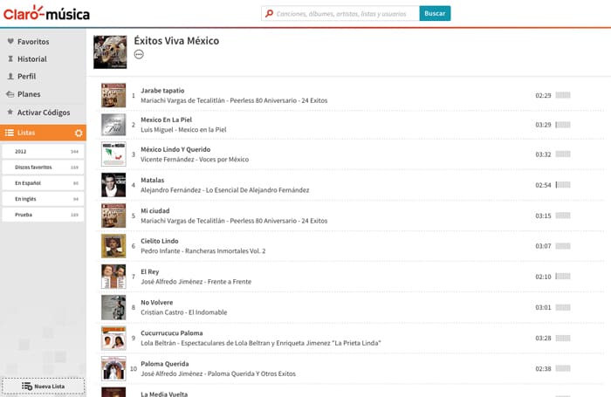Click the Perfil person icon

[x=10, y=77]
